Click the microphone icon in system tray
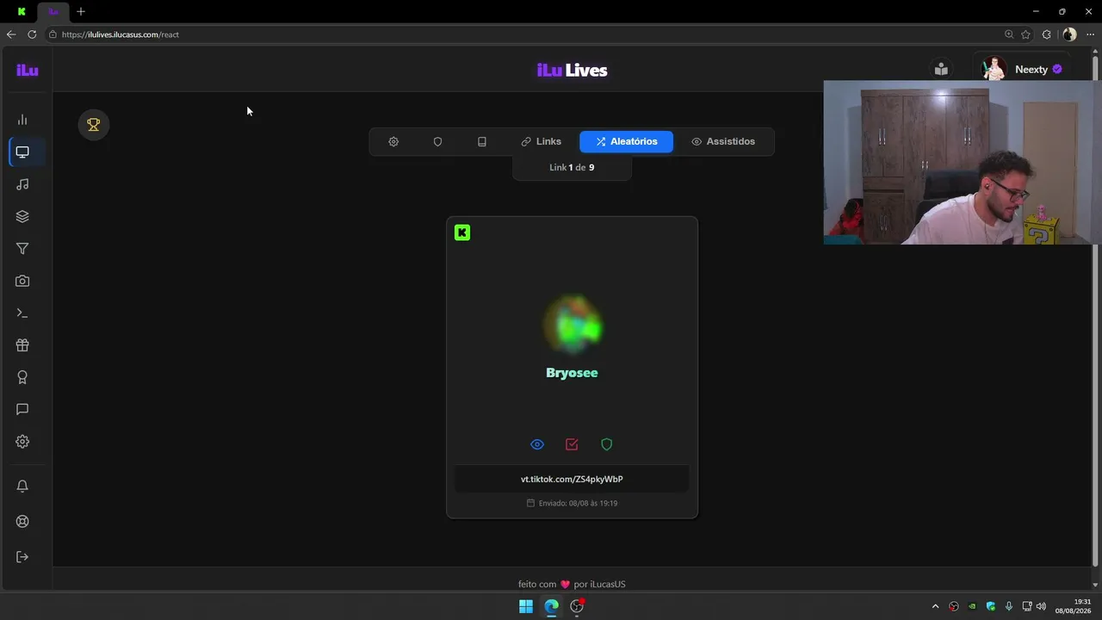 pyautogui.click(x=1009, y=606)
